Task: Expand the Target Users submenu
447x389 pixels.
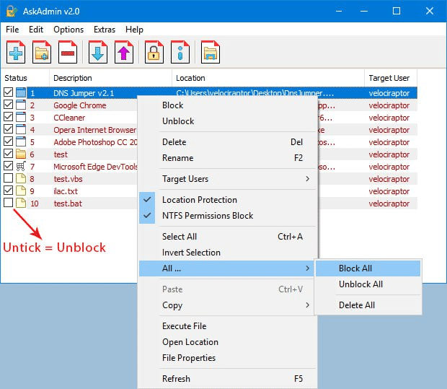Action: pos(227,179)
